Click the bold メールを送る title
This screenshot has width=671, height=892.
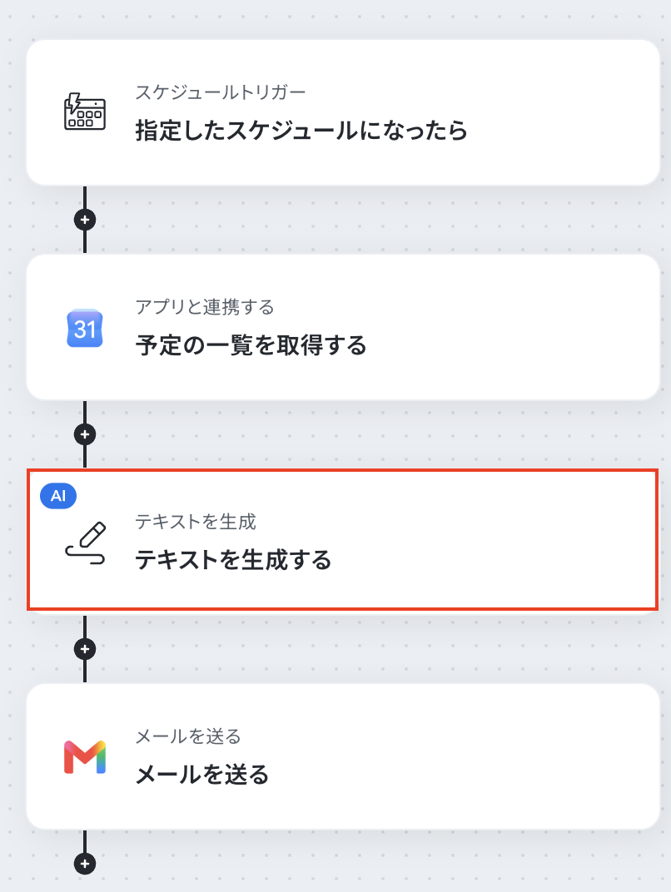(x=202, y=775)
